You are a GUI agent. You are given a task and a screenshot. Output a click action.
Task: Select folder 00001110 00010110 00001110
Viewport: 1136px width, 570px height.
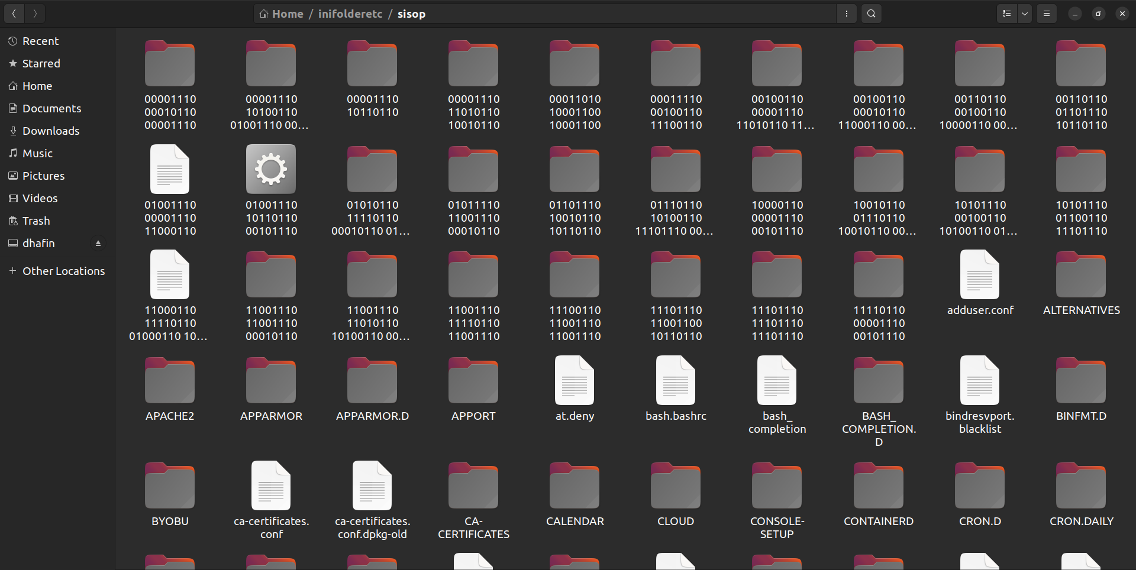coord(170,85)
